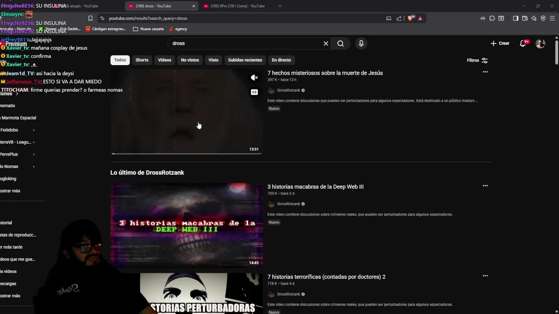This screenshot has width=559, height=314.
Task: Select the Todos filter chip
Action: [120, 60]
